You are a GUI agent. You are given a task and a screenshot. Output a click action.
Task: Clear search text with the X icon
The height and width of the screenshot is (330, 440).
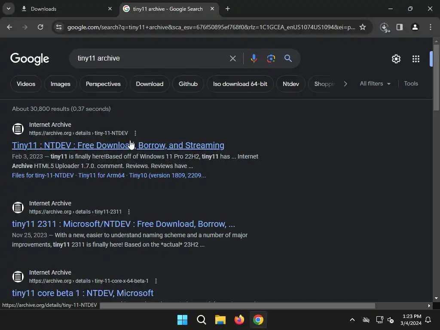point(232,58)
